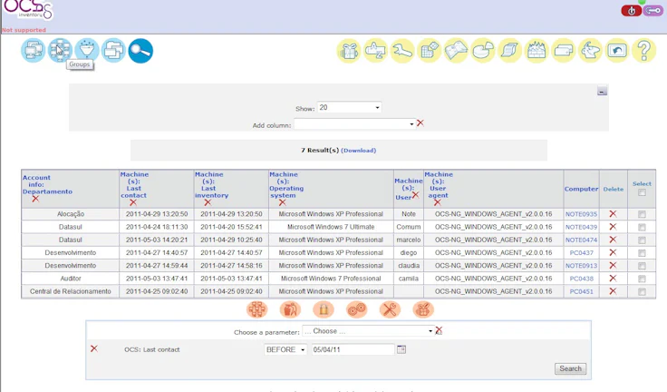Click the grid and dice registry icon

(430, 51)
